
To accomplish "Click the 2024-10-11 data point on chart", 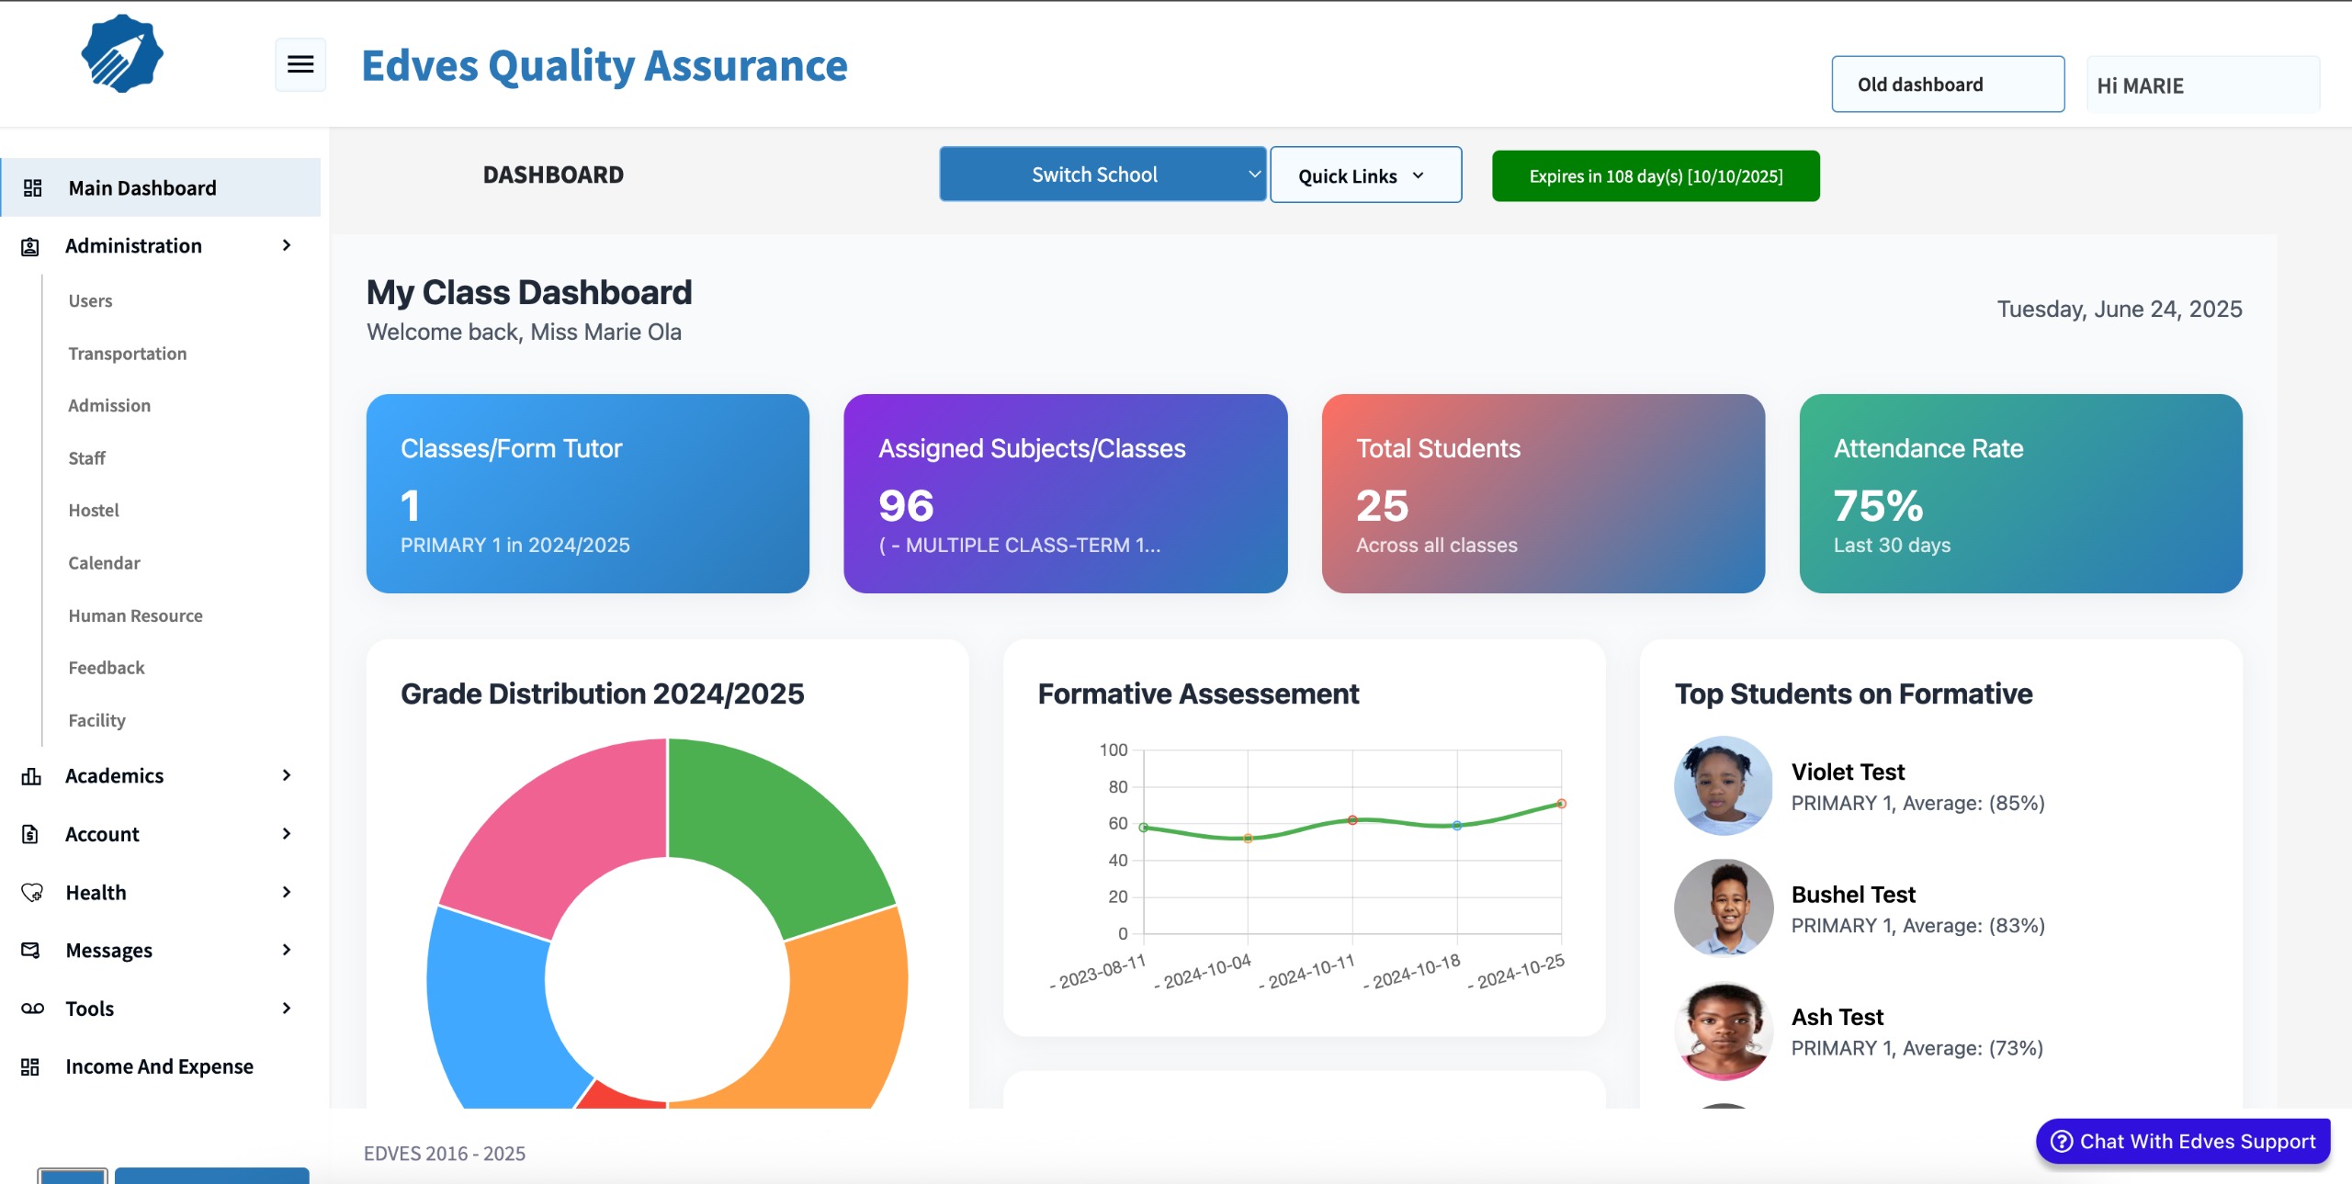I will 1352,819.
